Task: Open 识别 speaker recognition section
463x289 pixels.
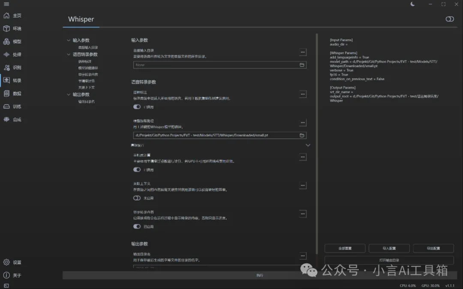Action: point(12,68)
